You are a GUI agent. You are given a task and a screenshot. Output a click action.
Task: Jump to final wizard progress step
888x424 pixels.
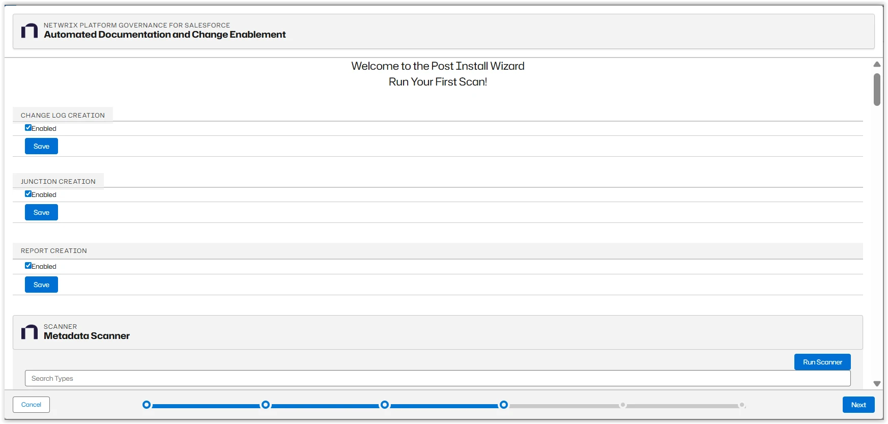(x=742, y=405)
